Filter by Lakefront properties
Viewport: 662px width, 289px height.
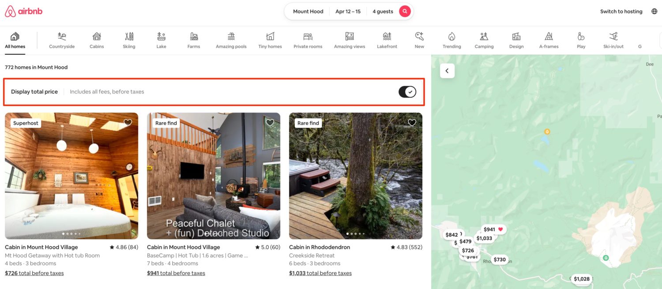(387, 40)
